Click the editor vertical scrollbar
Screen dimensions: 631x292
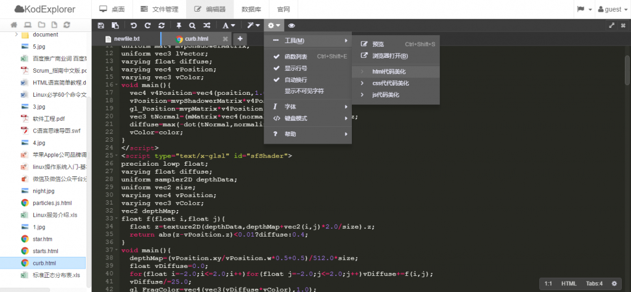point(627,70)
